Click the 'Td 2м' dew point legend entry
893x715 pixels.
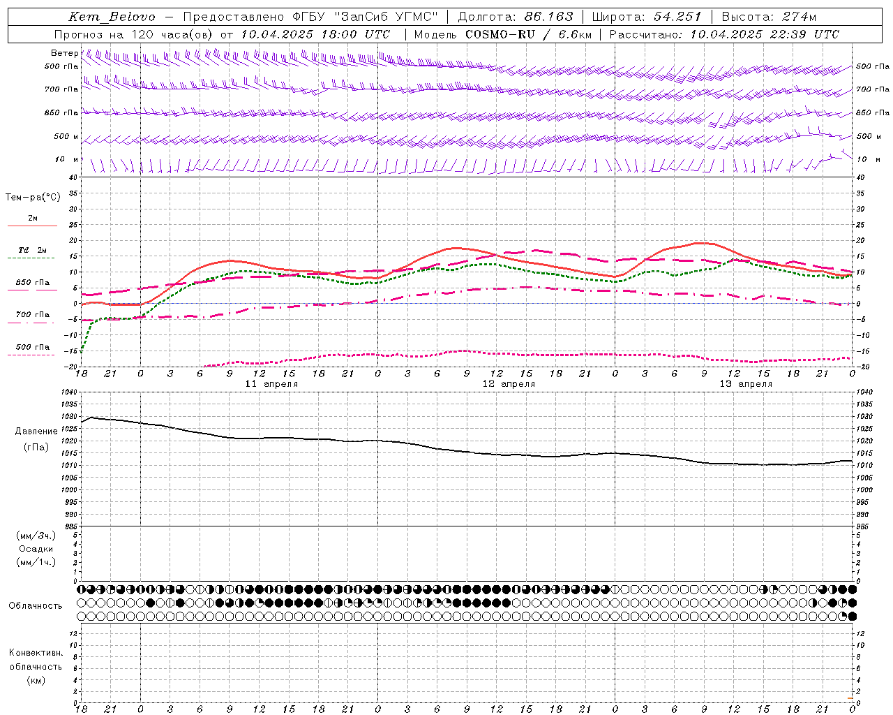pos(33,250)
